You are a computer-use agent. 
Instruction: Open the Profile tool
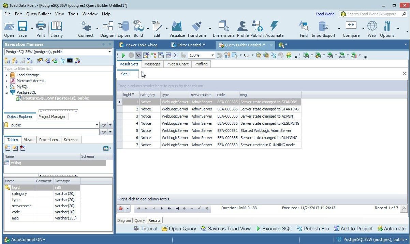[x=243, y=29]
